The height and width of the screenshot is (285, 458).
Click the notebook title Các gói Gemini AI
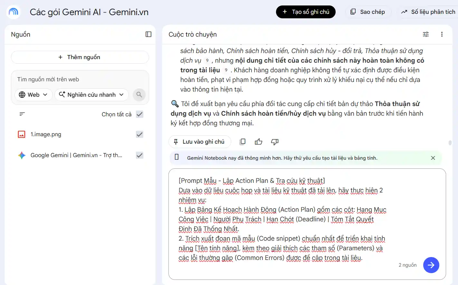click(x=89, y=12)
